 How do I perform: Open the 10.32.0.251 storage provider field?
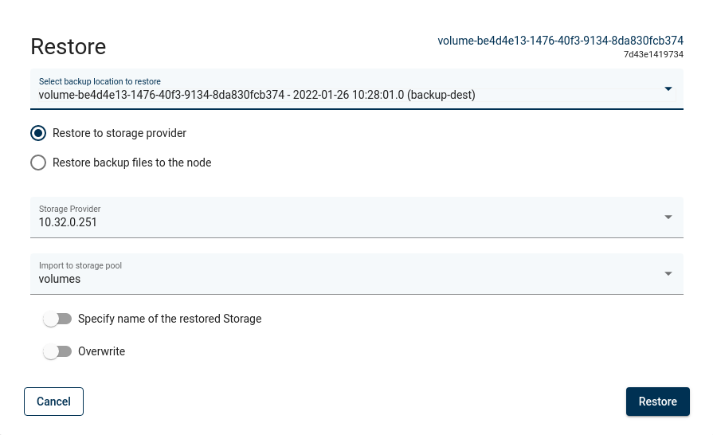click(x=343, y=222)
